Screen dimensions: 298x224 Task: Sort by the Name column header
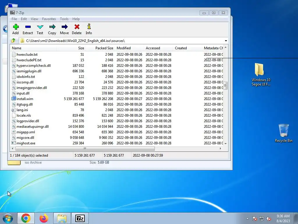click(x=33, y=48)
